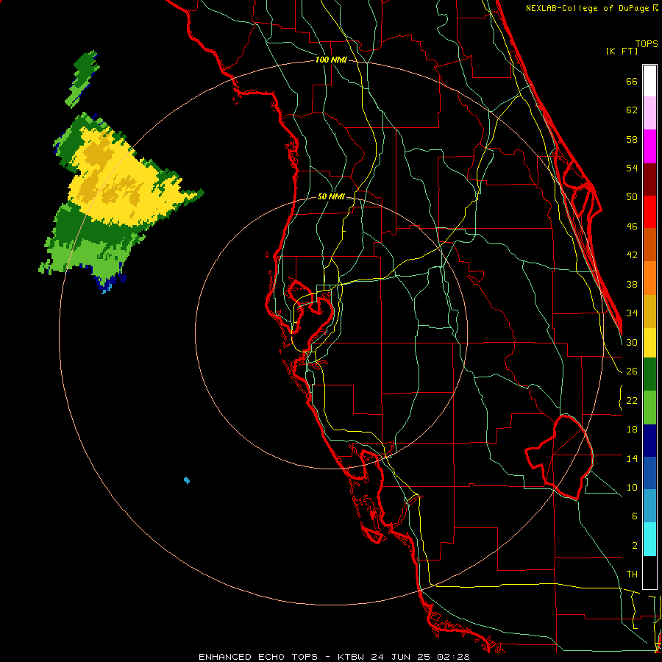
Task: Select the dark green 30 kft swatch
Action: click(x=649, y=374)
